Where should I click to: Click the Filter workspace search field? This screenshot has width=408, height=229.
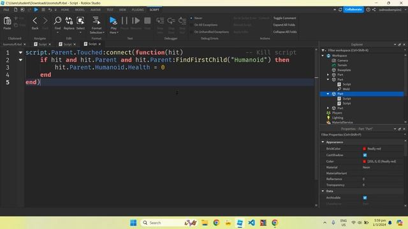[364, 50]
